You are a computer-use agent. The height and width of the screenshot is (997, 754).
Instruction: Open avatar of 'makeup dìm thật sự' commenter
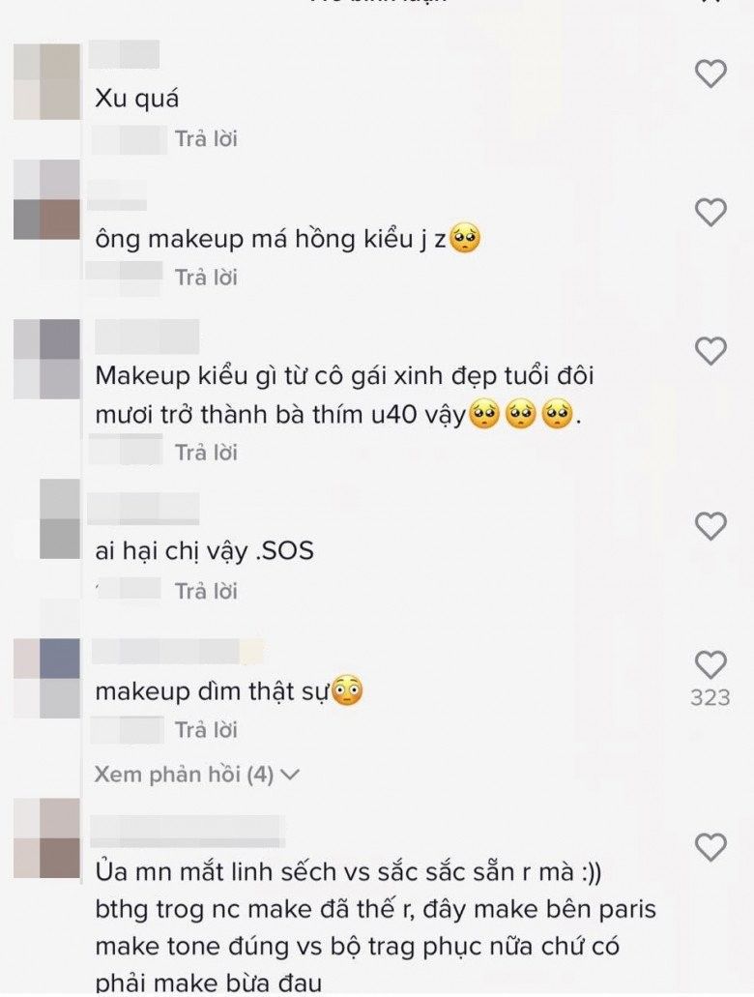tap(47, 679)
